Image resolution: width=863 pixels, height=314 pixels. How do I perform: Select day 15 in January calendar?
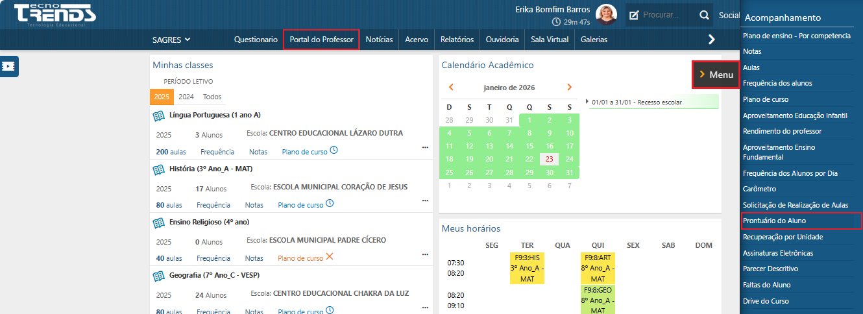tap(529, 146)
